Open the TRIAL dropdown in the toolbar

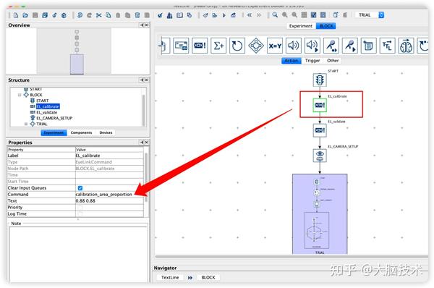point(381,15)
